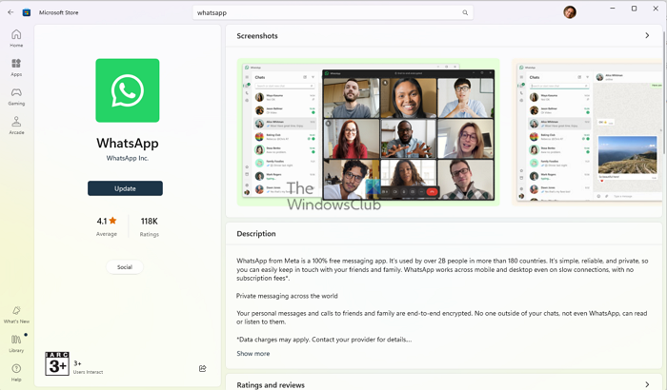This screenshot has height=390, width=667.
Task: Expand the Ratings and reviews chevron
Action: pyautogui.click(x=647, y=384)
